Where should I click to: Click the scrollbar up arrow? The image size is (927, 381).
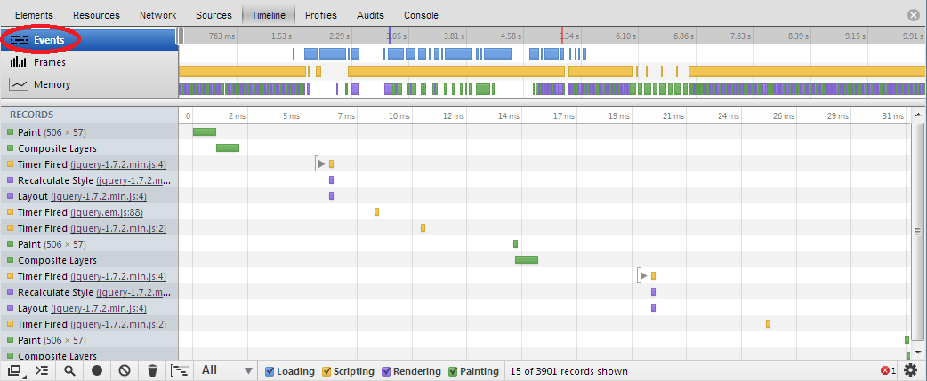coord(917,115)
